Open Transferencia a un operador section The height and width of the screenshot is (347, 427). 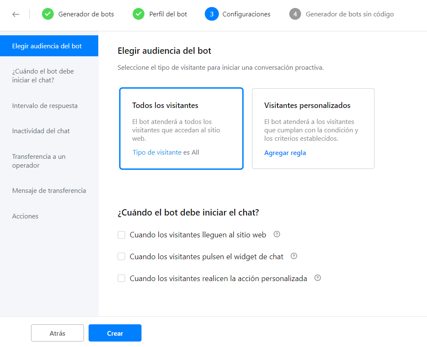click(x=39, y=160)
